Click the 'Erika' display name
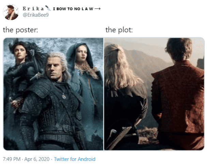Viewport: 207px width, 165px height. pyautogui.click(x=33, y=9)
